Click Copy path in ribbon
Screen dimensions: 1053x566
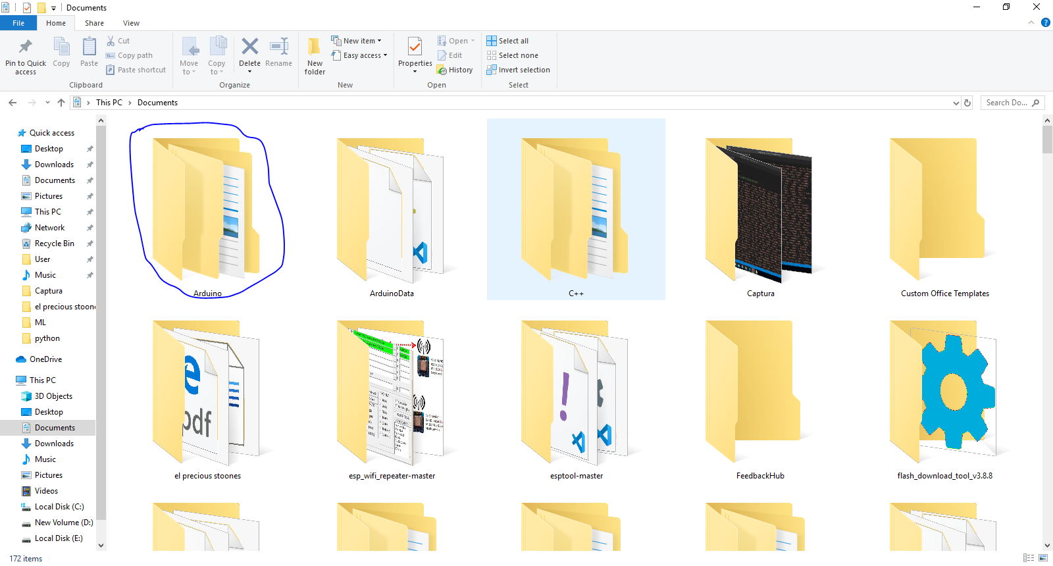tap(129, 55)
